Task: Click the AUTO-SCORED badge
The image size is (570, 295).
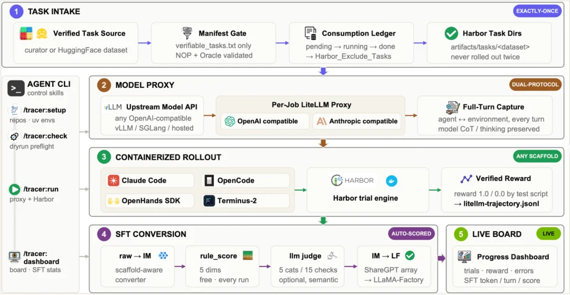Action: click(x=411, y=234)
